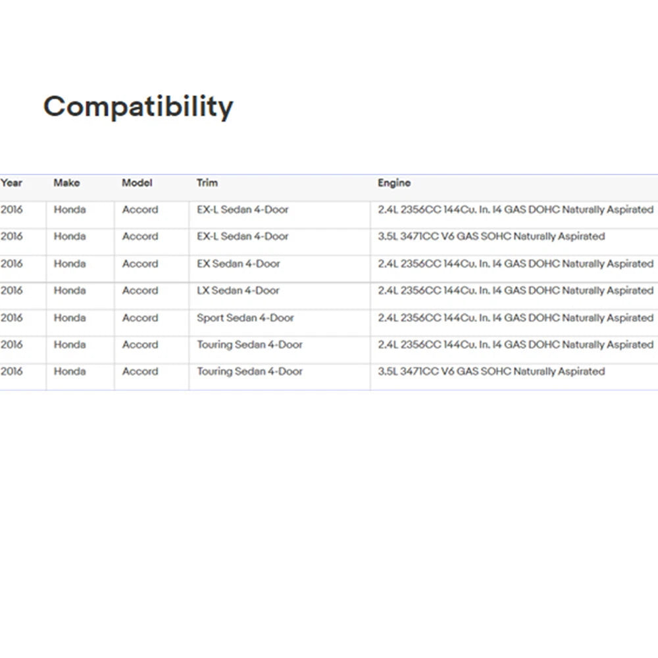This screenshot has width=658, height=658.
Task: Click the 2.4L engine cell in LX Sedan row
Action: tap(516, 291)
